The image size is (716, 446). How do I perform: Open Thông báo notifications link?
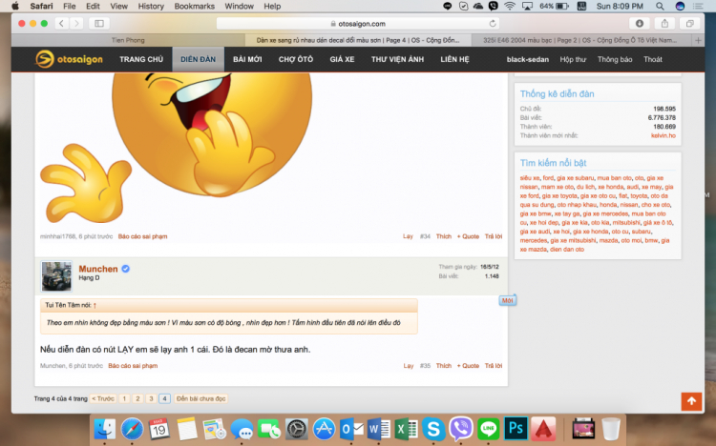615,59
